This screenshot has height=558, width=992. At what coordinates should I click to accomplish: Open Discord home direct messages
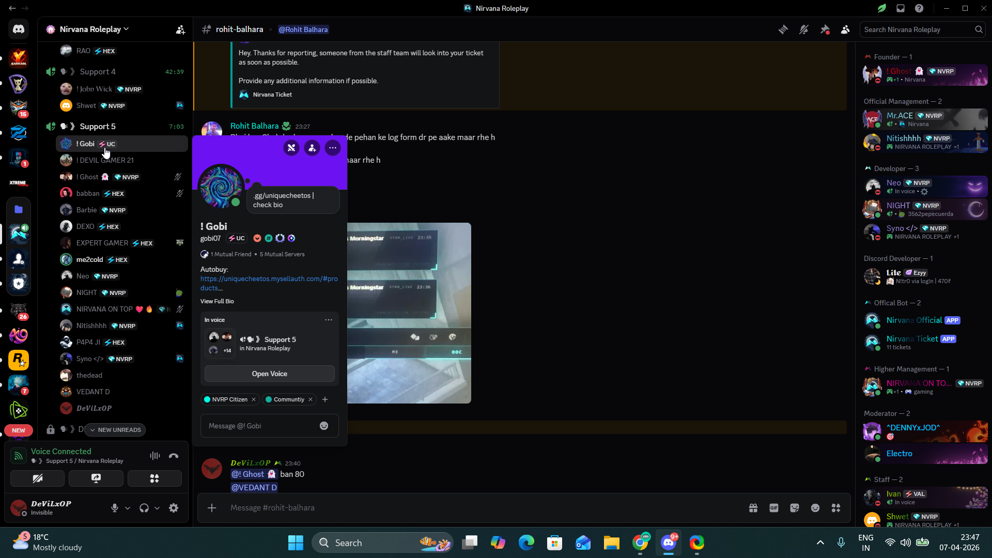pos(19,29)
